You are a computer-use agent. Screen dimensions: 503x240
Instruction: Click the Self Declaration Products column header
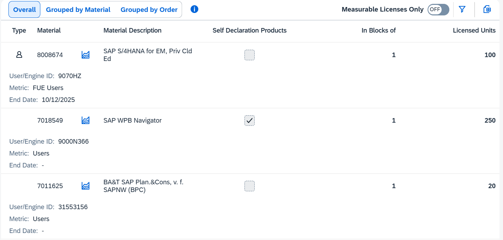point(249,30)
